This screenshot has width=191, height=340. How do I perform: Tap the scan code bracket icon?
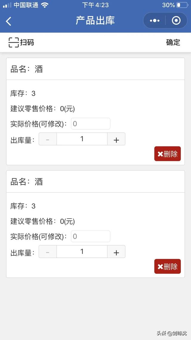[x=13, y=42]
